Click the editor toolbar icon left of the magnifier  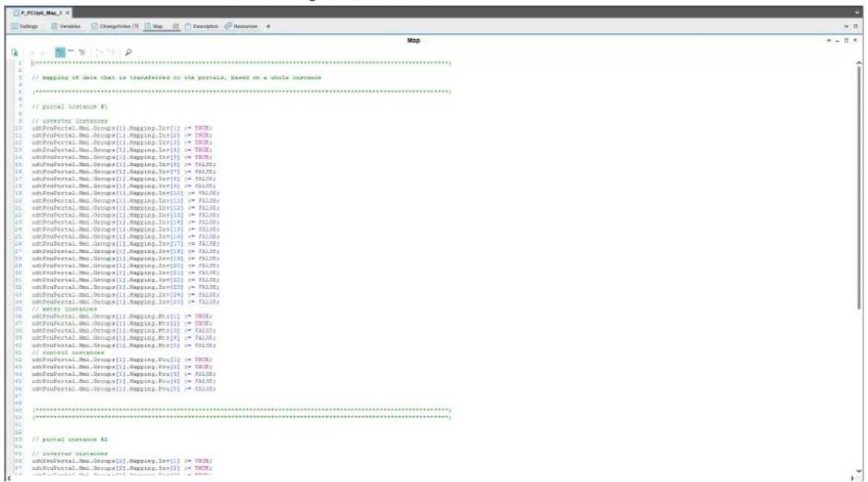click(x=110, y=52)
